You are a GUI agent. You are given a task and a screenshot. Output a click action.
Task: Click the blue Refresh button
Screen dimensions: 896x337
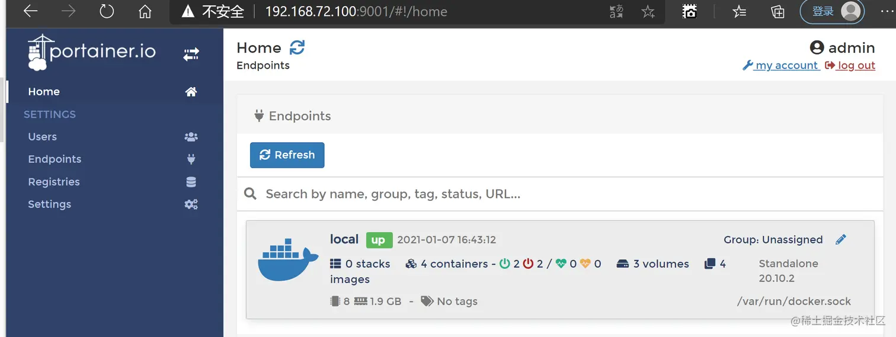287,155
